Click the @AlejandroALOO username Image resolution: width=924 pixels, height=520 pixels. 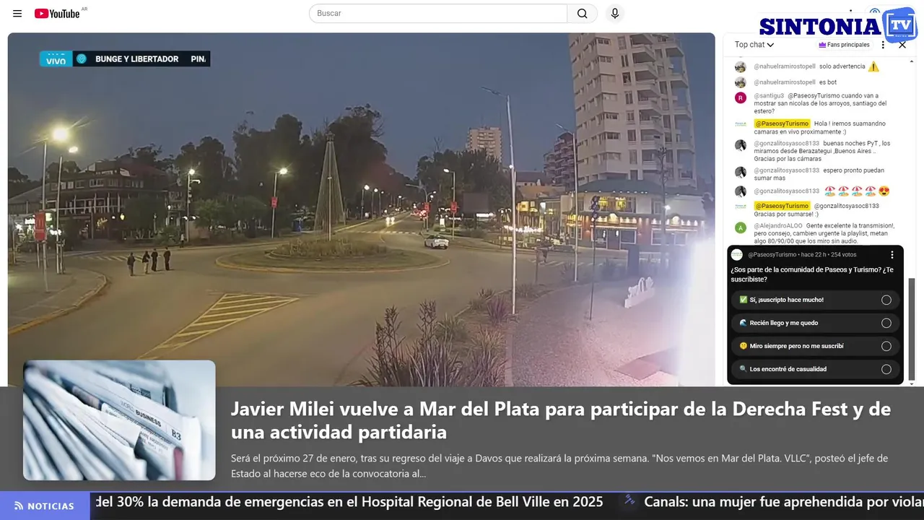[x=778, y=225]
